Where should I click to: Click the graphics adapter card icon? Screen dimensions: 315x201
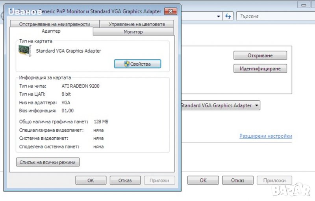click(x=25, y=52)
